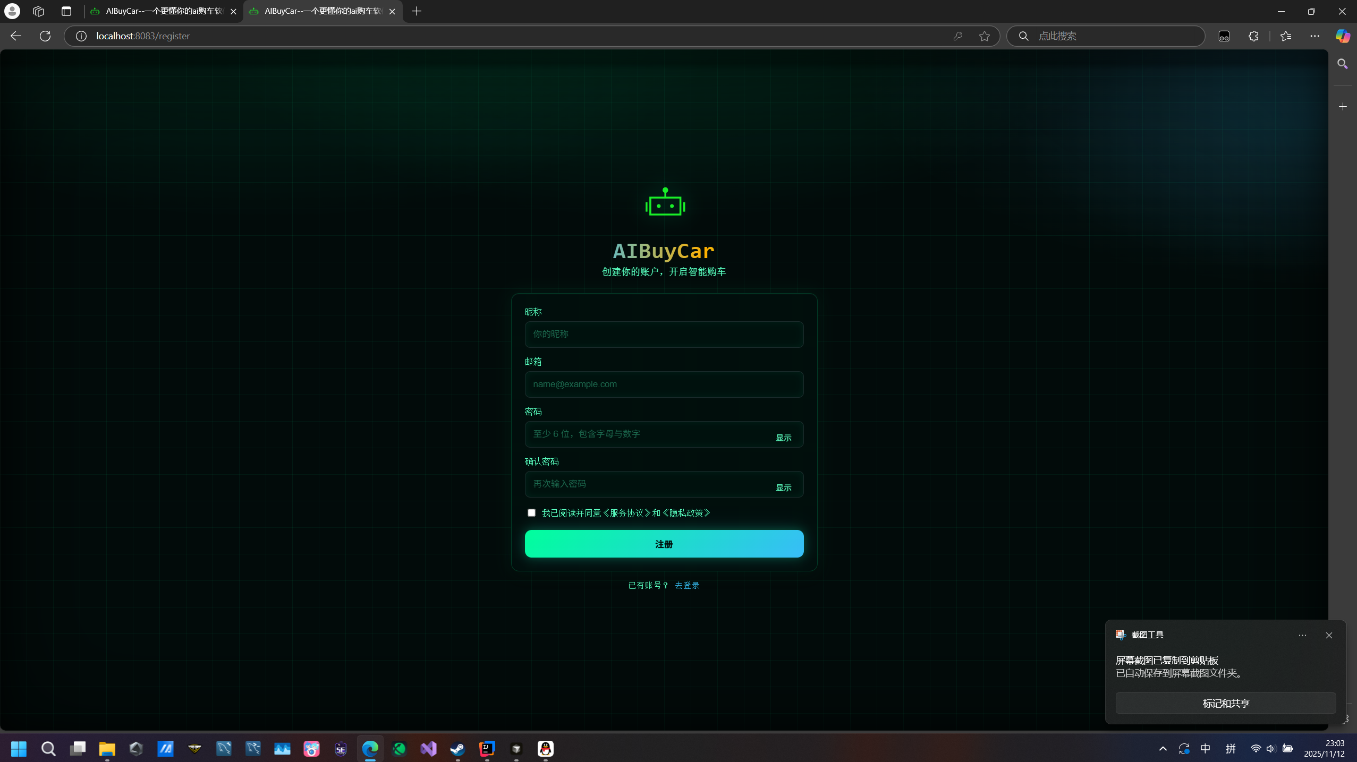The image size is (1357, 762).
Task: Click the site information icon
Action: (x=81, y=36)
